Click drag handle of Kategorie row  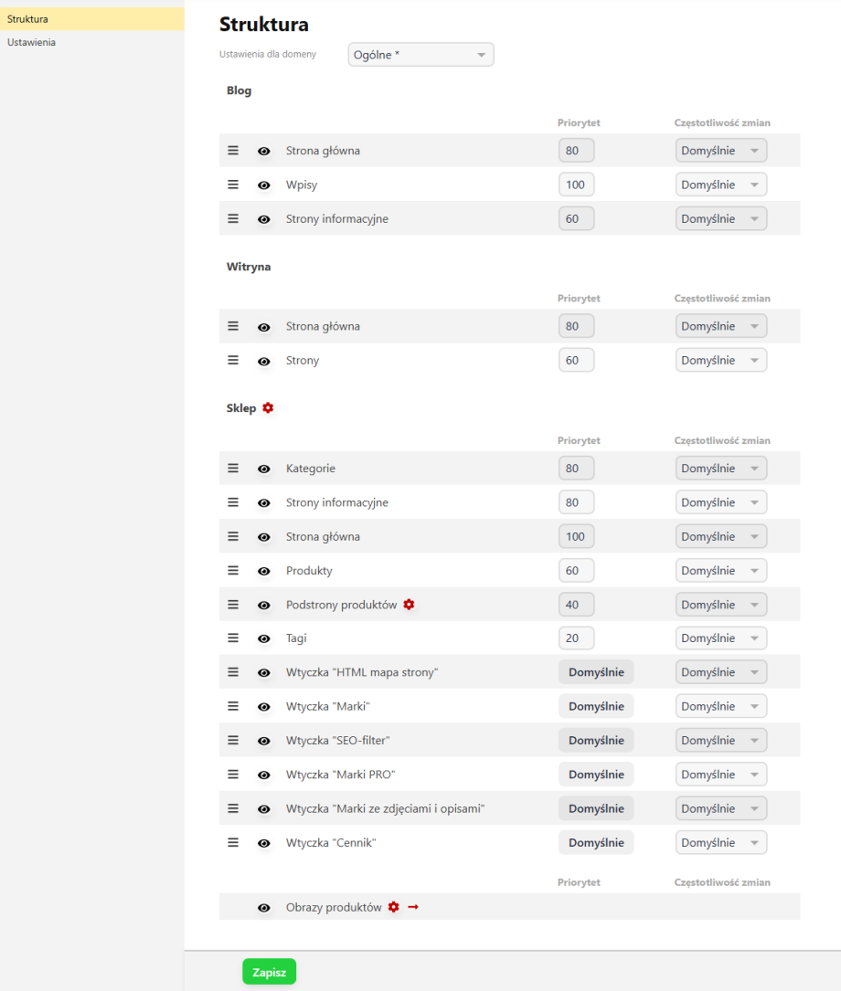[x=233, y=469]
